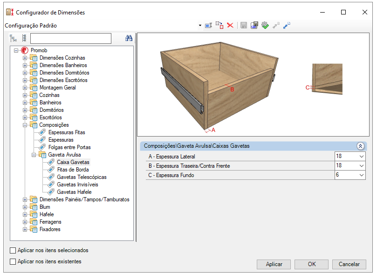377x274 pixels.
Task: Click the OK button
Action: point(312,264)
